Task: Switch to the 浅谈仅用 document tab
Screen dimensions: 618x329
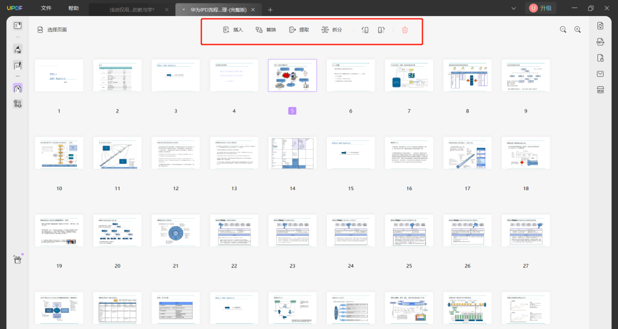Action: pos(132,10)
